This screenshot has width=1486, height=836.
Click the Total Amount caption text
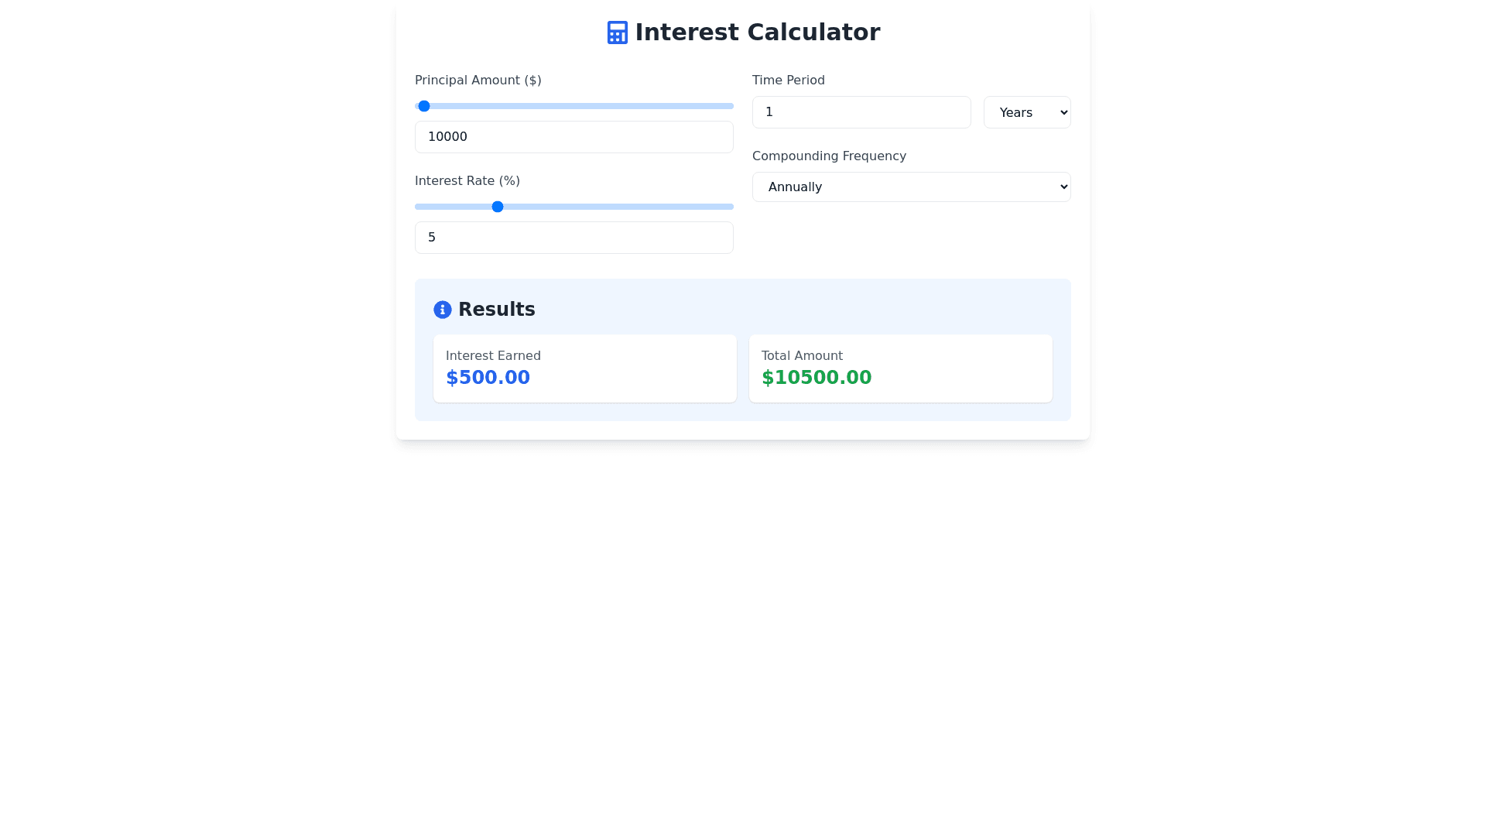[801, 356]
